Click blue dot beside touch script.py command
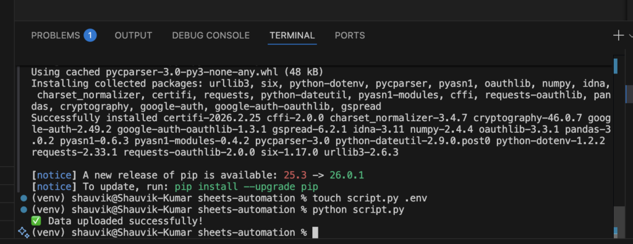 [x=24, y=198]
